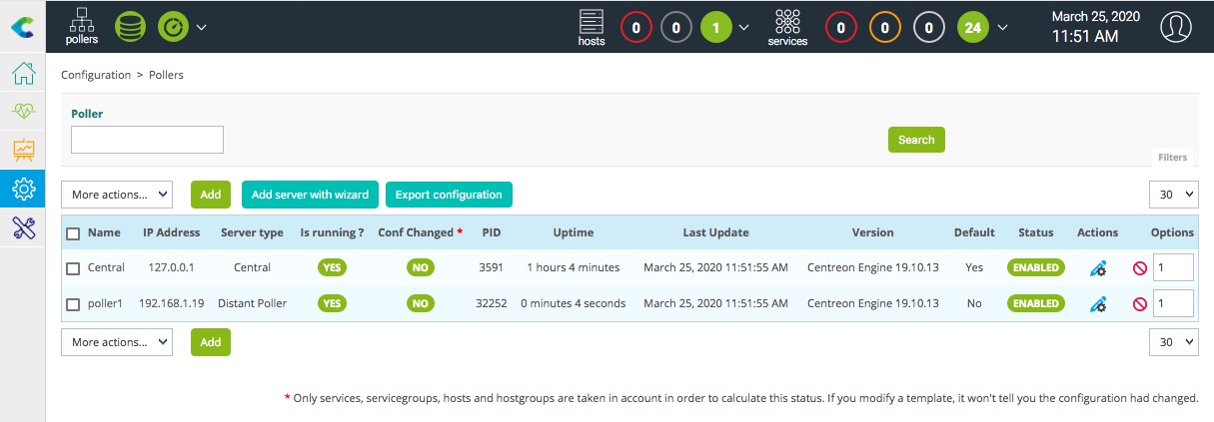This screenshot has width=1214, height=422.
Task: Open the Reporting chart sidebar icon
Action: click(23, 150)
